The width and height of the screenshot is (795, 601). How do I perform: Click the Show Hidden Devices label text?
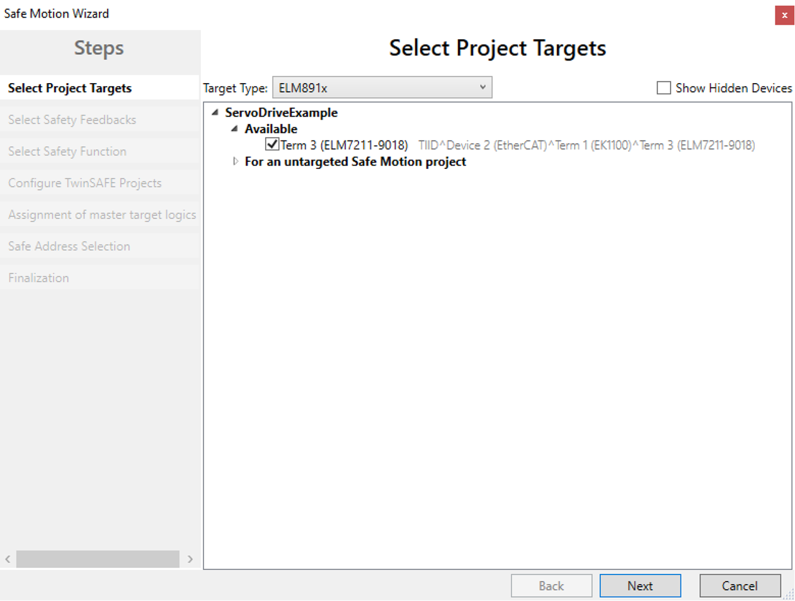click(734, 88)
